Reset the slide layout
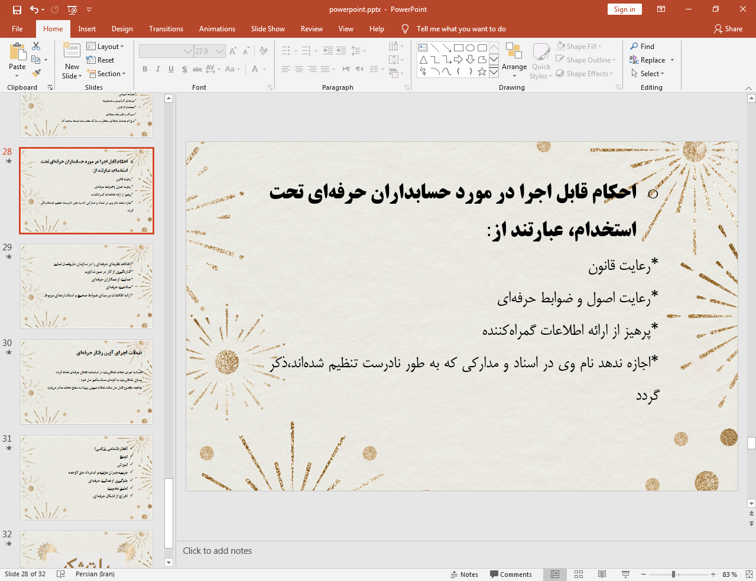Screen dimensions: 756x581 pyautogui.click(x=100, y=60)
